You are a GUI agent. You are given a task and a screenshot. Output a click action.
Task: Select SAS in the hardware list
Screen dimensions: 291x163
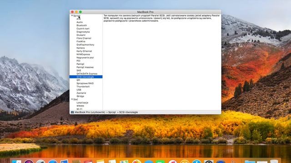79,71
